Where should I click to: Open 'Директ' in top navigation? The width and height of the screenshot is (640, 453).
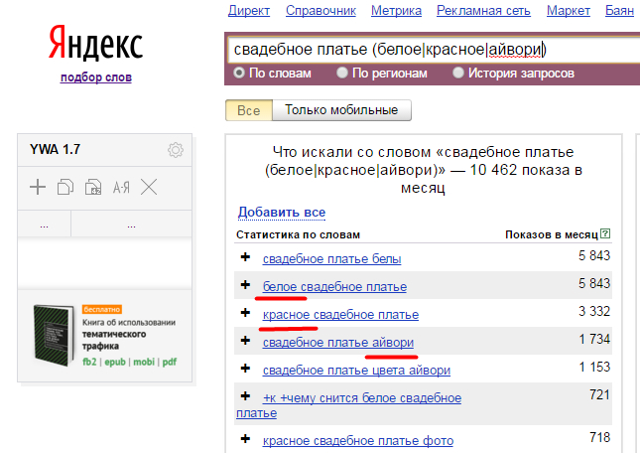(248, 11)
